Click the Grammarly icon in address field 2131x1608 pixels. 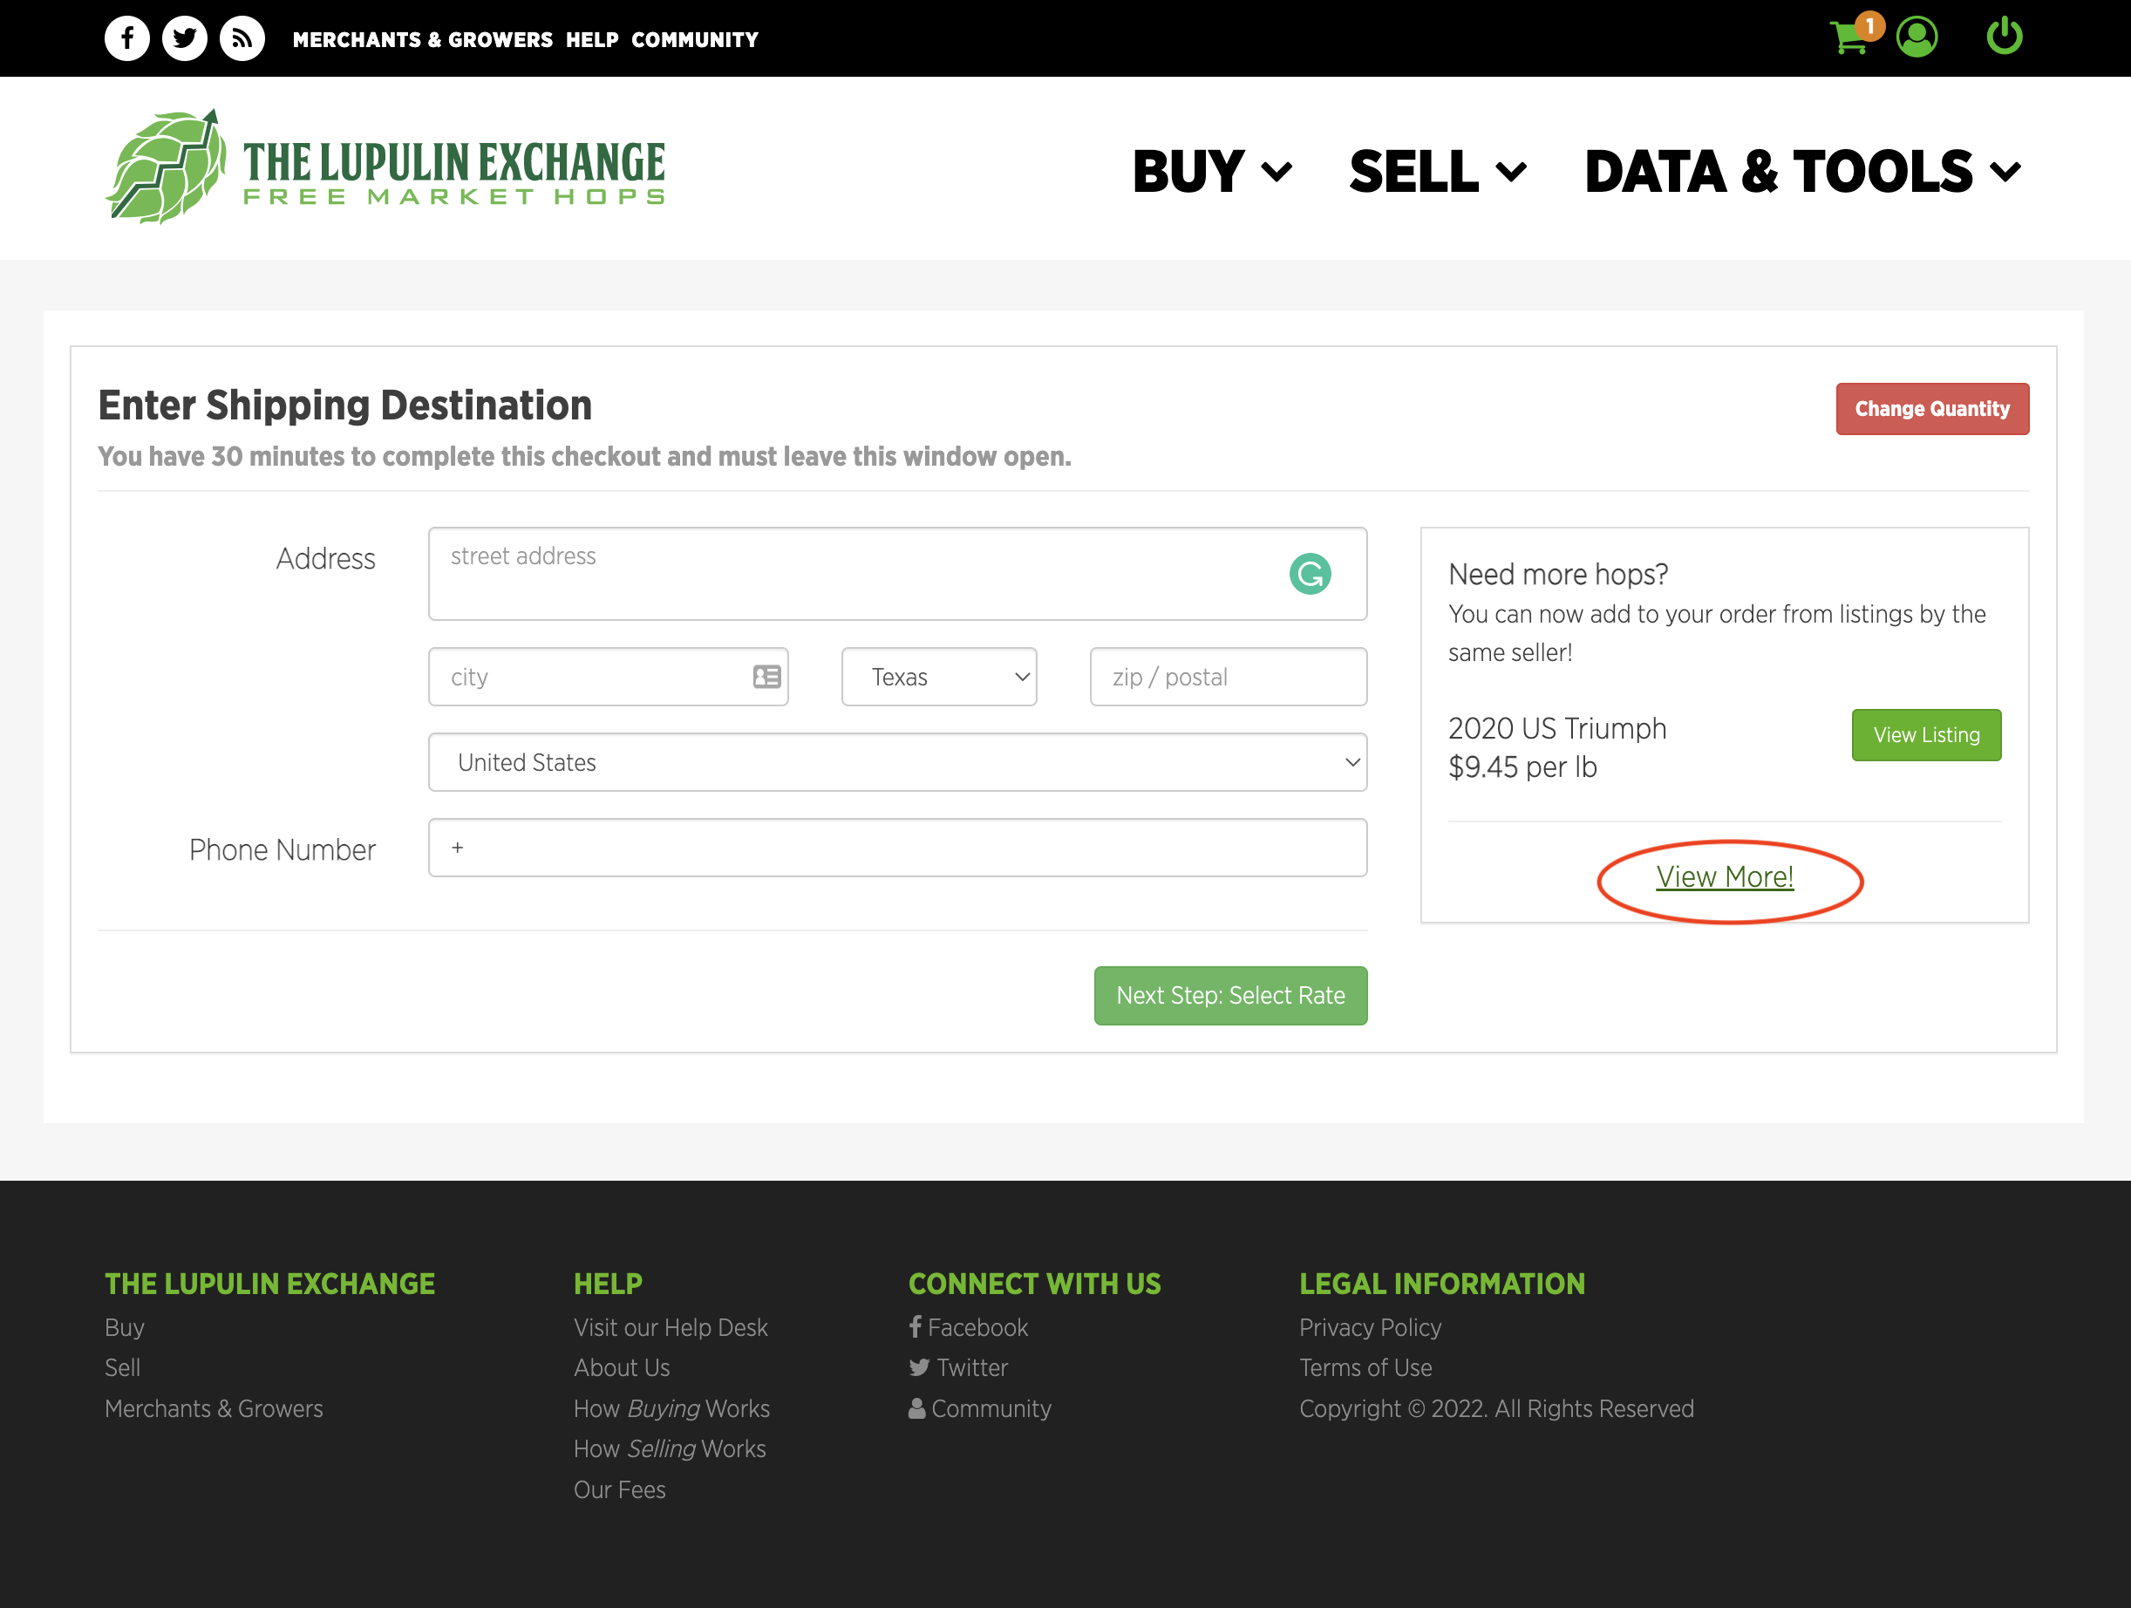pyautogui.click(x=1311, y=574)
